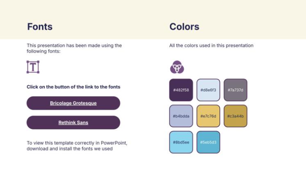The image size is (306, 172).
Task: Pick the gold #c3a44b swatch
Action: click(x=236, y=116)
